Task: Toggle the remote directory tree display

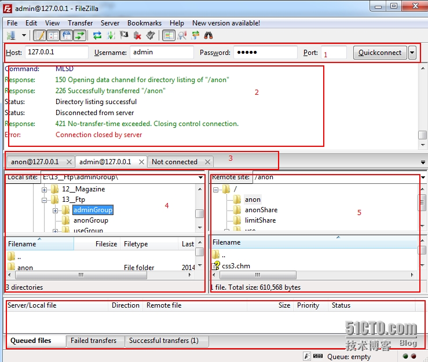Action: coord(67,35)
